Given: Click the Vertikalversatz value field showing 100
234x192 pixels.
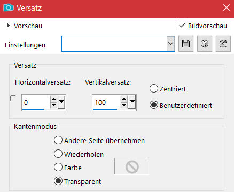Looking at the screenshot, I should (106, 103).
